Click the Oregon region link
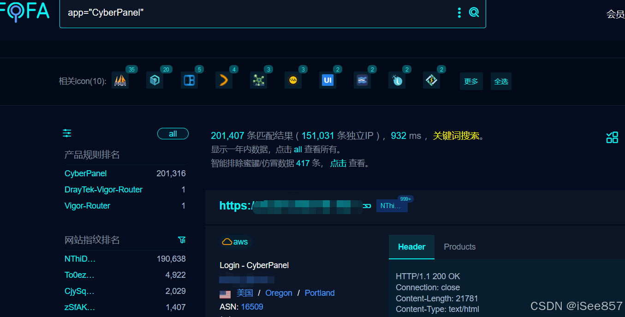Image resolution: width=625 pixels, height=317 pixels. (279, 293)
